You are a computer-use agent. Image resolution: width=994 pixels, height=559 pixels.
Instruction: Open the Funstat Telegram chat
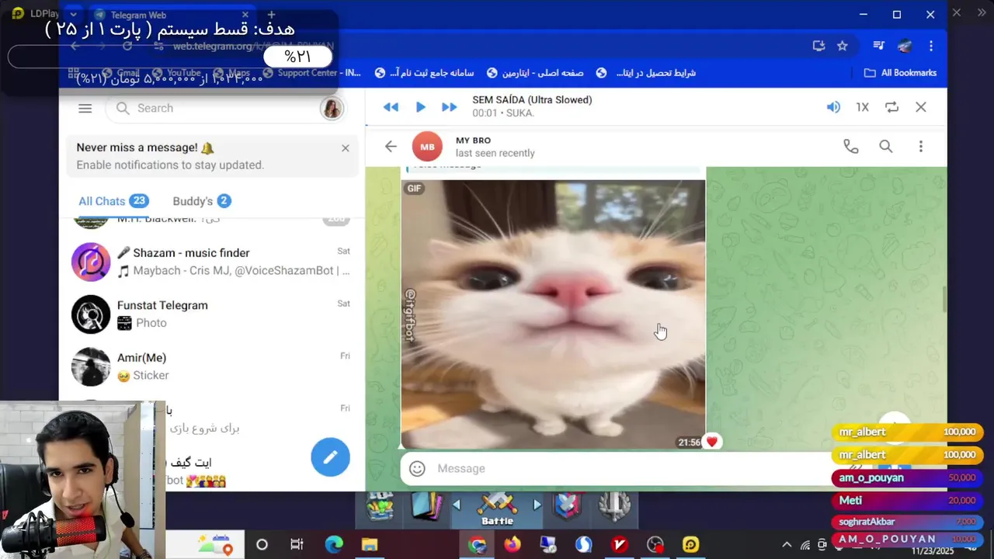tap(211, 314)
